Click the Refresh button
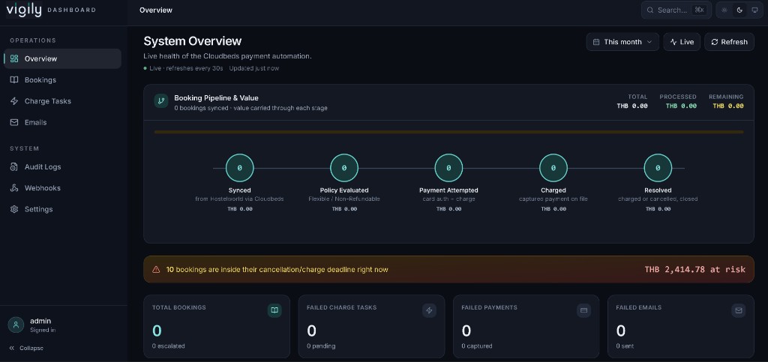Screen dimensions: 768x362 pyautogui.click(x=729, y=42)
